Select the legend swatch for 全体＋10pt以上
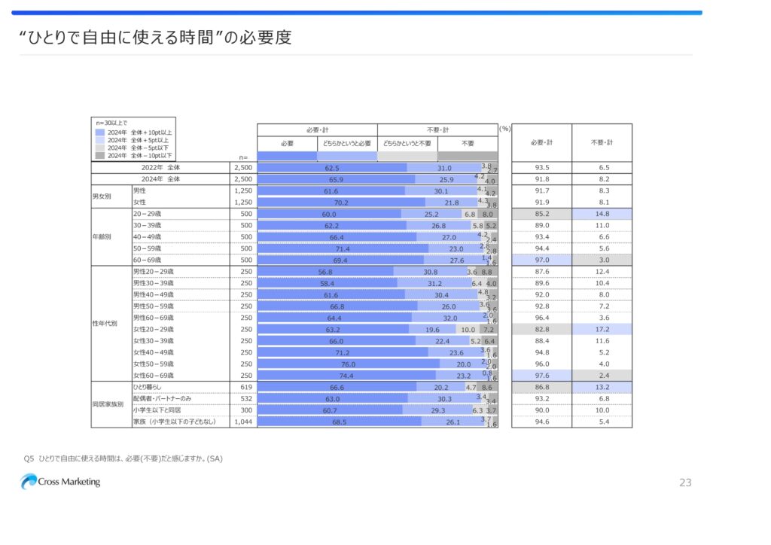The width and height of the screenshot is (771, 545). tap(100, 132)
